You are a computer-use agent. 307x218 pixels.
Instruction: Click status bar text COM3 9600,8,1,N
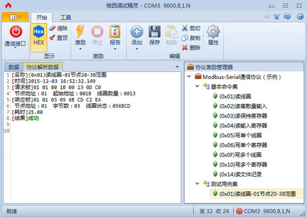(x=267, y=211)
